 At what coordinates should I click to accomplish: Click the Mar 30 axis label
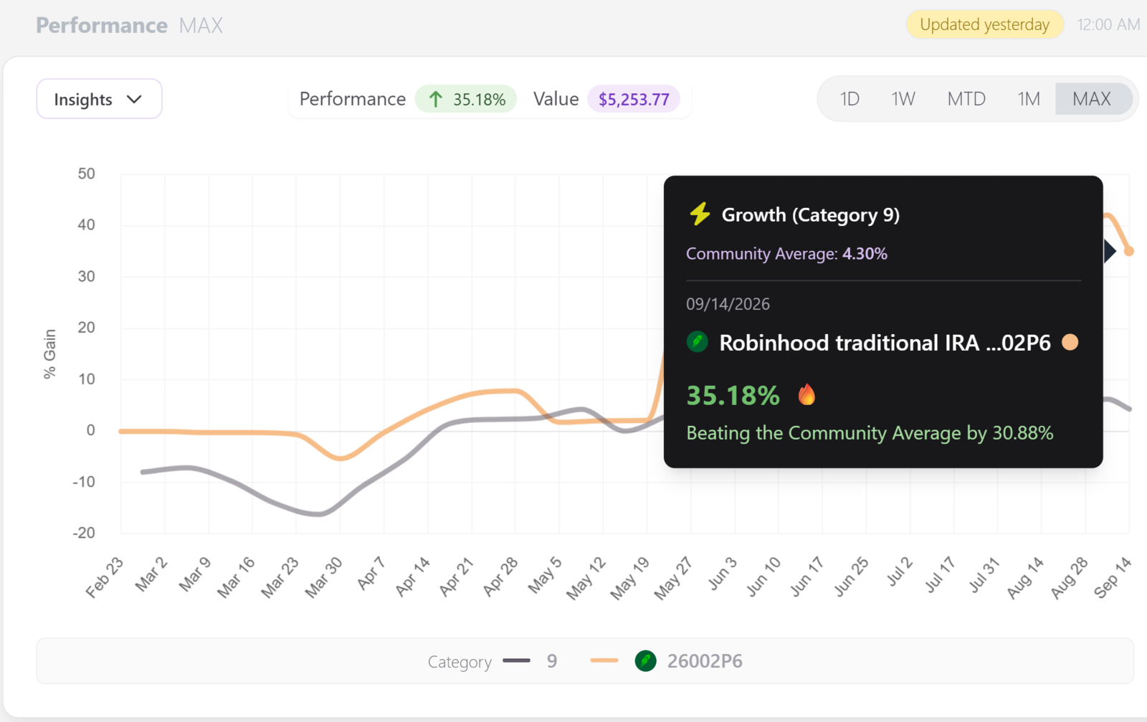[x=325, y=577]
